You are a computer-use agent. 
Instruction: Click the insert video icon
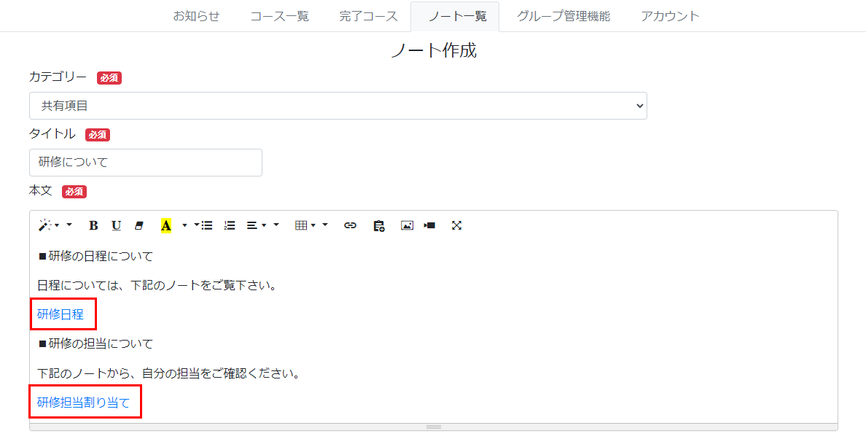(429, 225)
